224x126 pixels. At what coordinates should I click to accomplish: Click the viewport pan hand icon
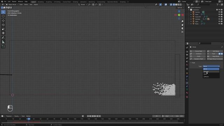point(182,25)
